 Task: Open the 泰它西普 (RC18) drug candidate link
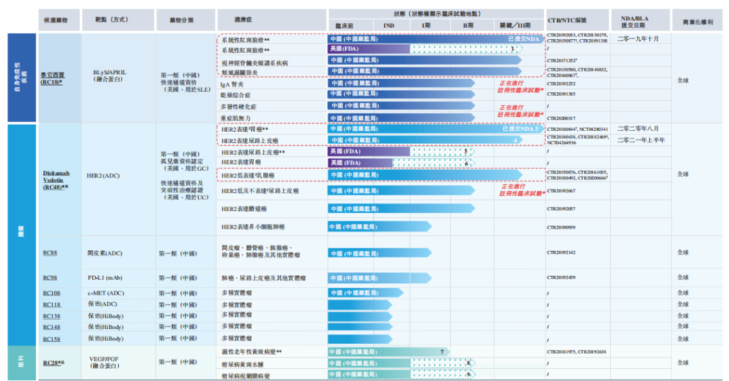[x=52, y=78]
